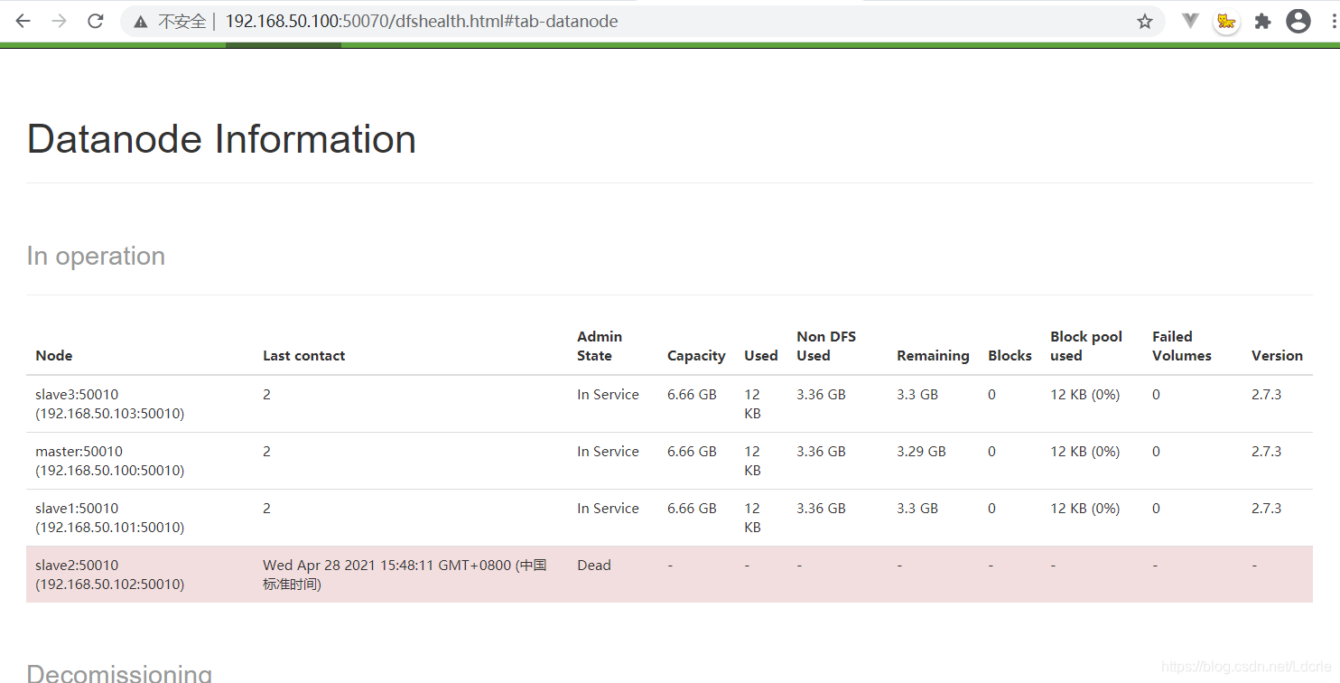Open the Chrome profile avatar

tap(1298, 21)
